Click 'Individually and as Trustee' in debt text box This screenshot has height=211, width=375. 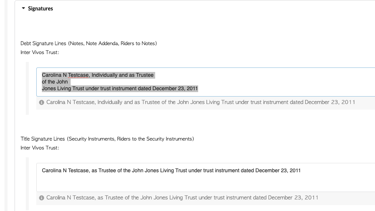coord(123,75)
